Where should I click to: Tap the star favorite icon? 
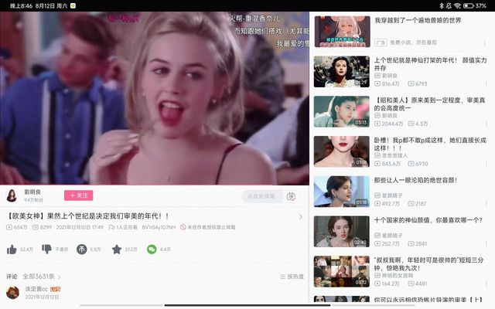(117, 250)
